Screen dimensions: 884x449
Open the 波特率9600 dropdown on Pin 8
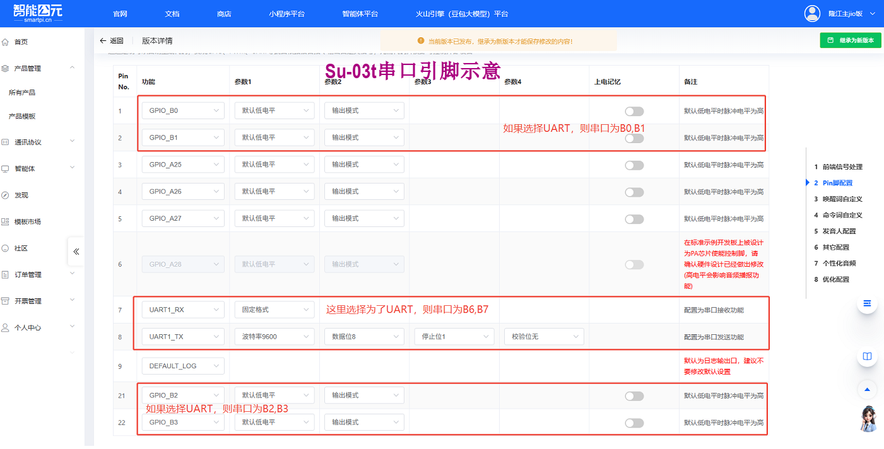click(x=274, y=336)
